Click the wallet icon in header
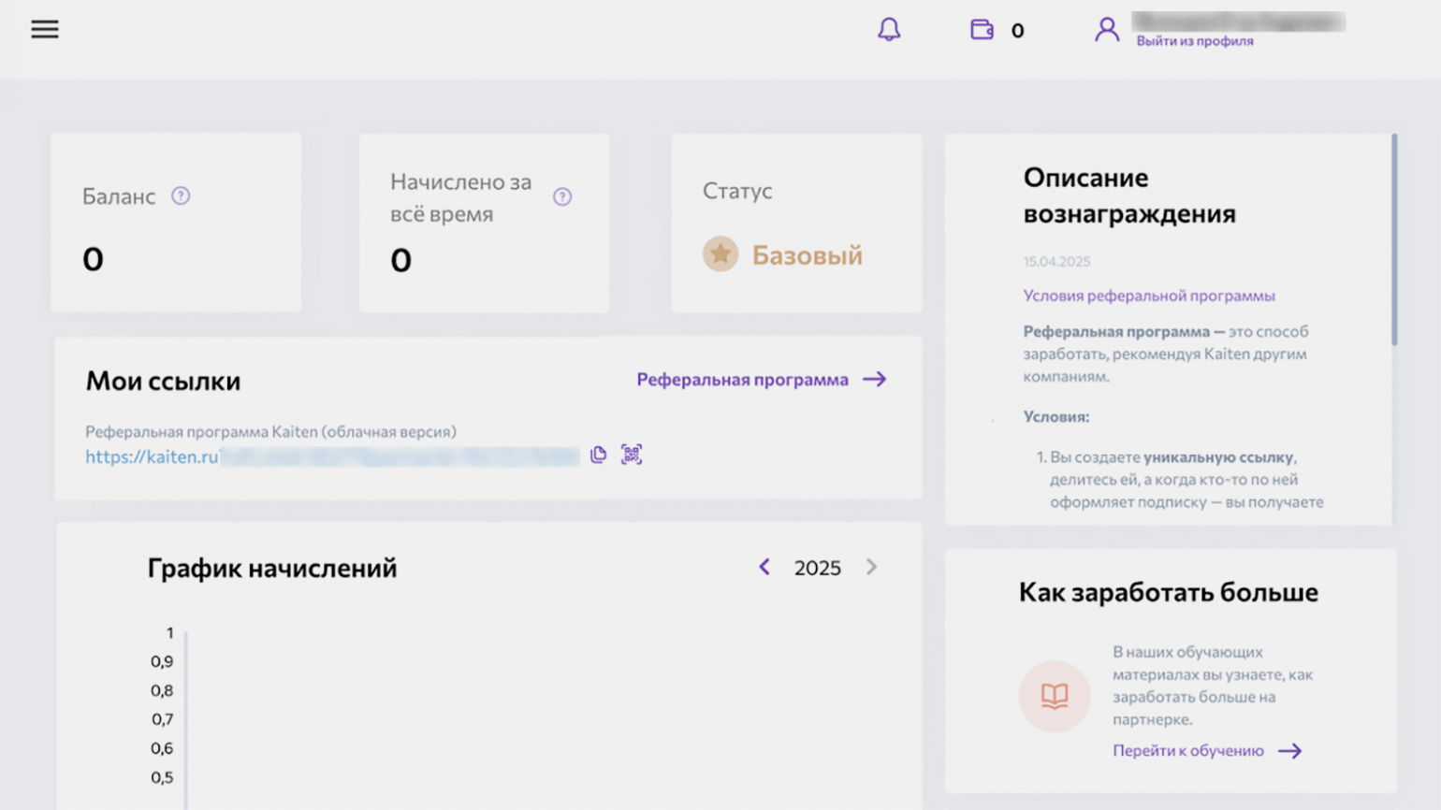The image size is (1441, 810). [x=982, y=30]
